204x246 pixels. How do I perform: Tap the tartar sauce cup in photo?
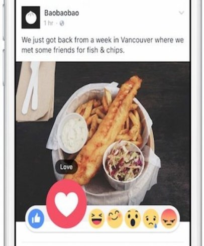pos(73,133)
